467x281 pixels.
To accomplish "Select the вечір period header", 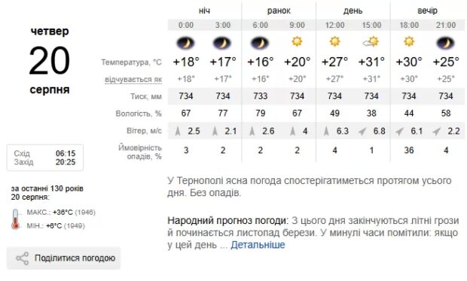I will (427, 11).
